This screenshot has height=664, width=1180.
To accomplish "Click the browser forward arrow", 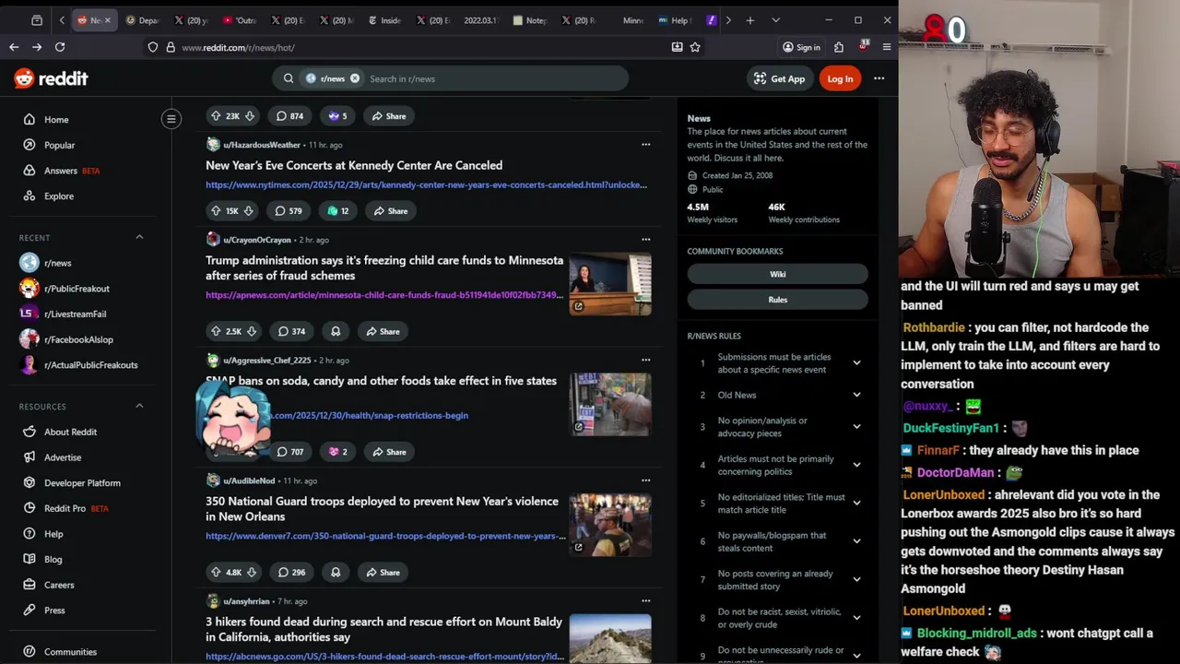I will tap(37, 47).
